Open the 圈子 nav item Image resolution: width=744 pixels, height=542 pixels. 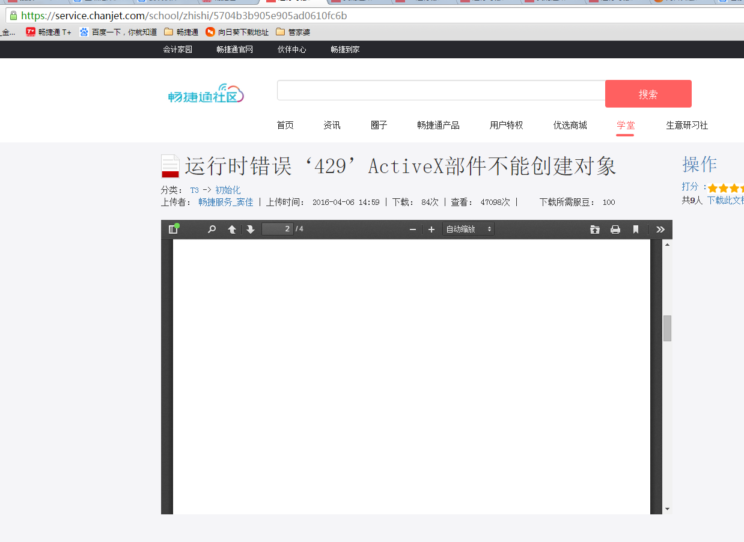379,125
